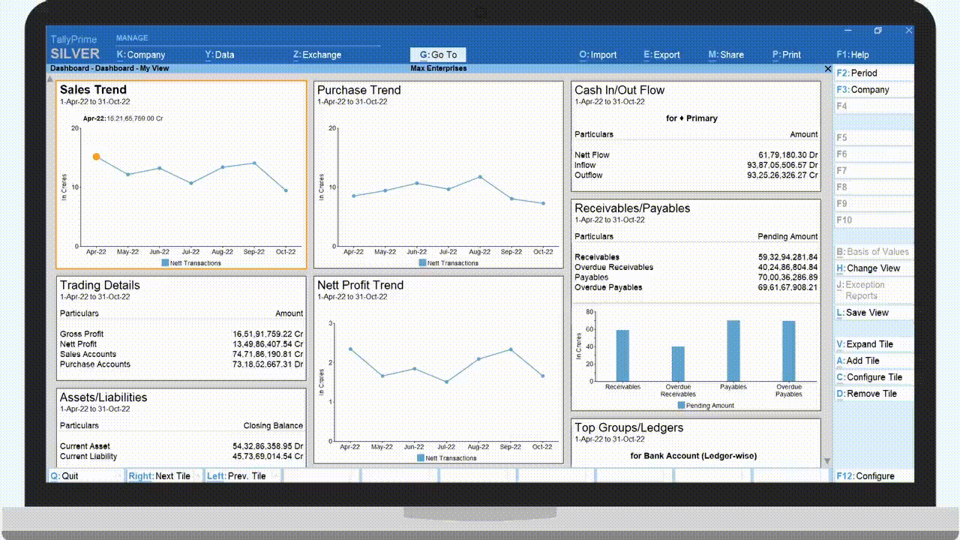Open the Print menu
This screenshot has height=540, width=960.
[787, 55]
